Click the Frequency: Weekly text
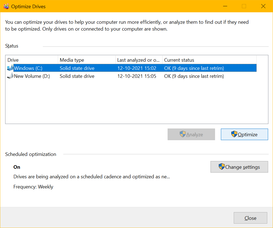Viewport: 273px width, 228px height. pos(33,187)
